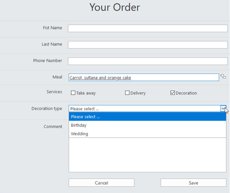Open the Carrot, sultana and orange cake link
The image size is (230, 193).
[100, 78]
